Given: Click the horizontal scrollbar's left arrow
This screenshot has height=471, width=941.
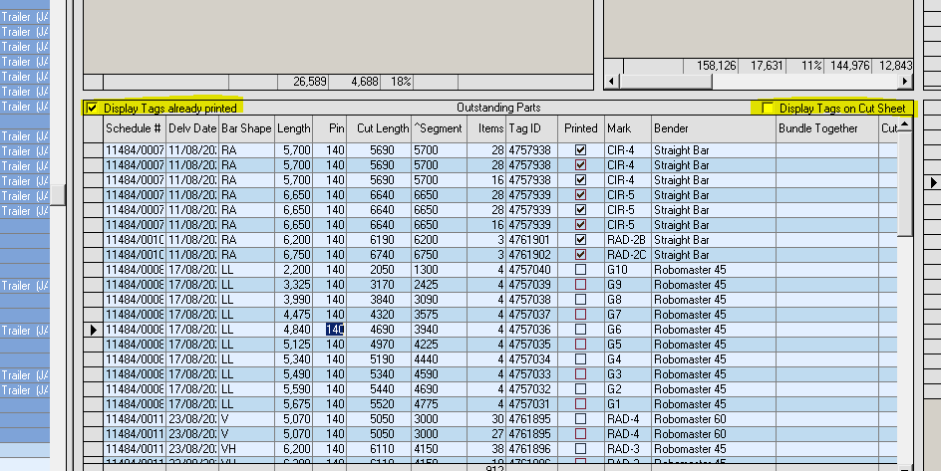Looking at the screenshot, I should [612, 81].
